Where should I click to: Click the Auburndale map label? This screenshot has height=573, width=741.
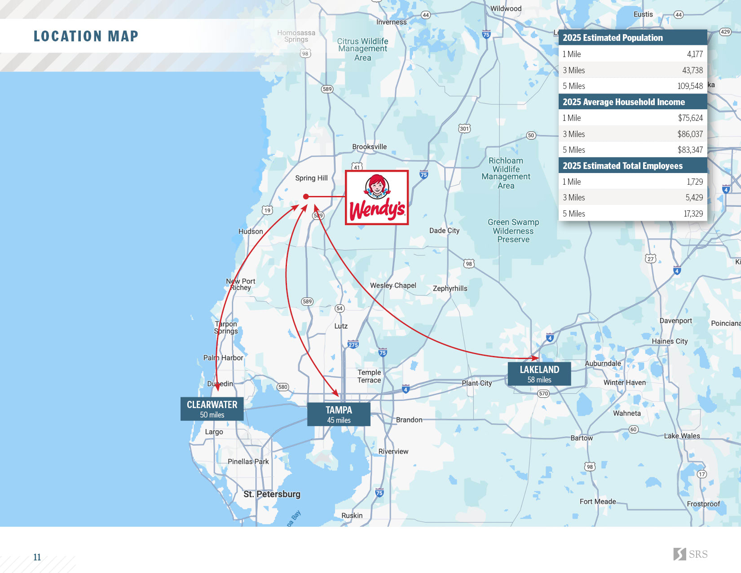[x=603, y=363]
